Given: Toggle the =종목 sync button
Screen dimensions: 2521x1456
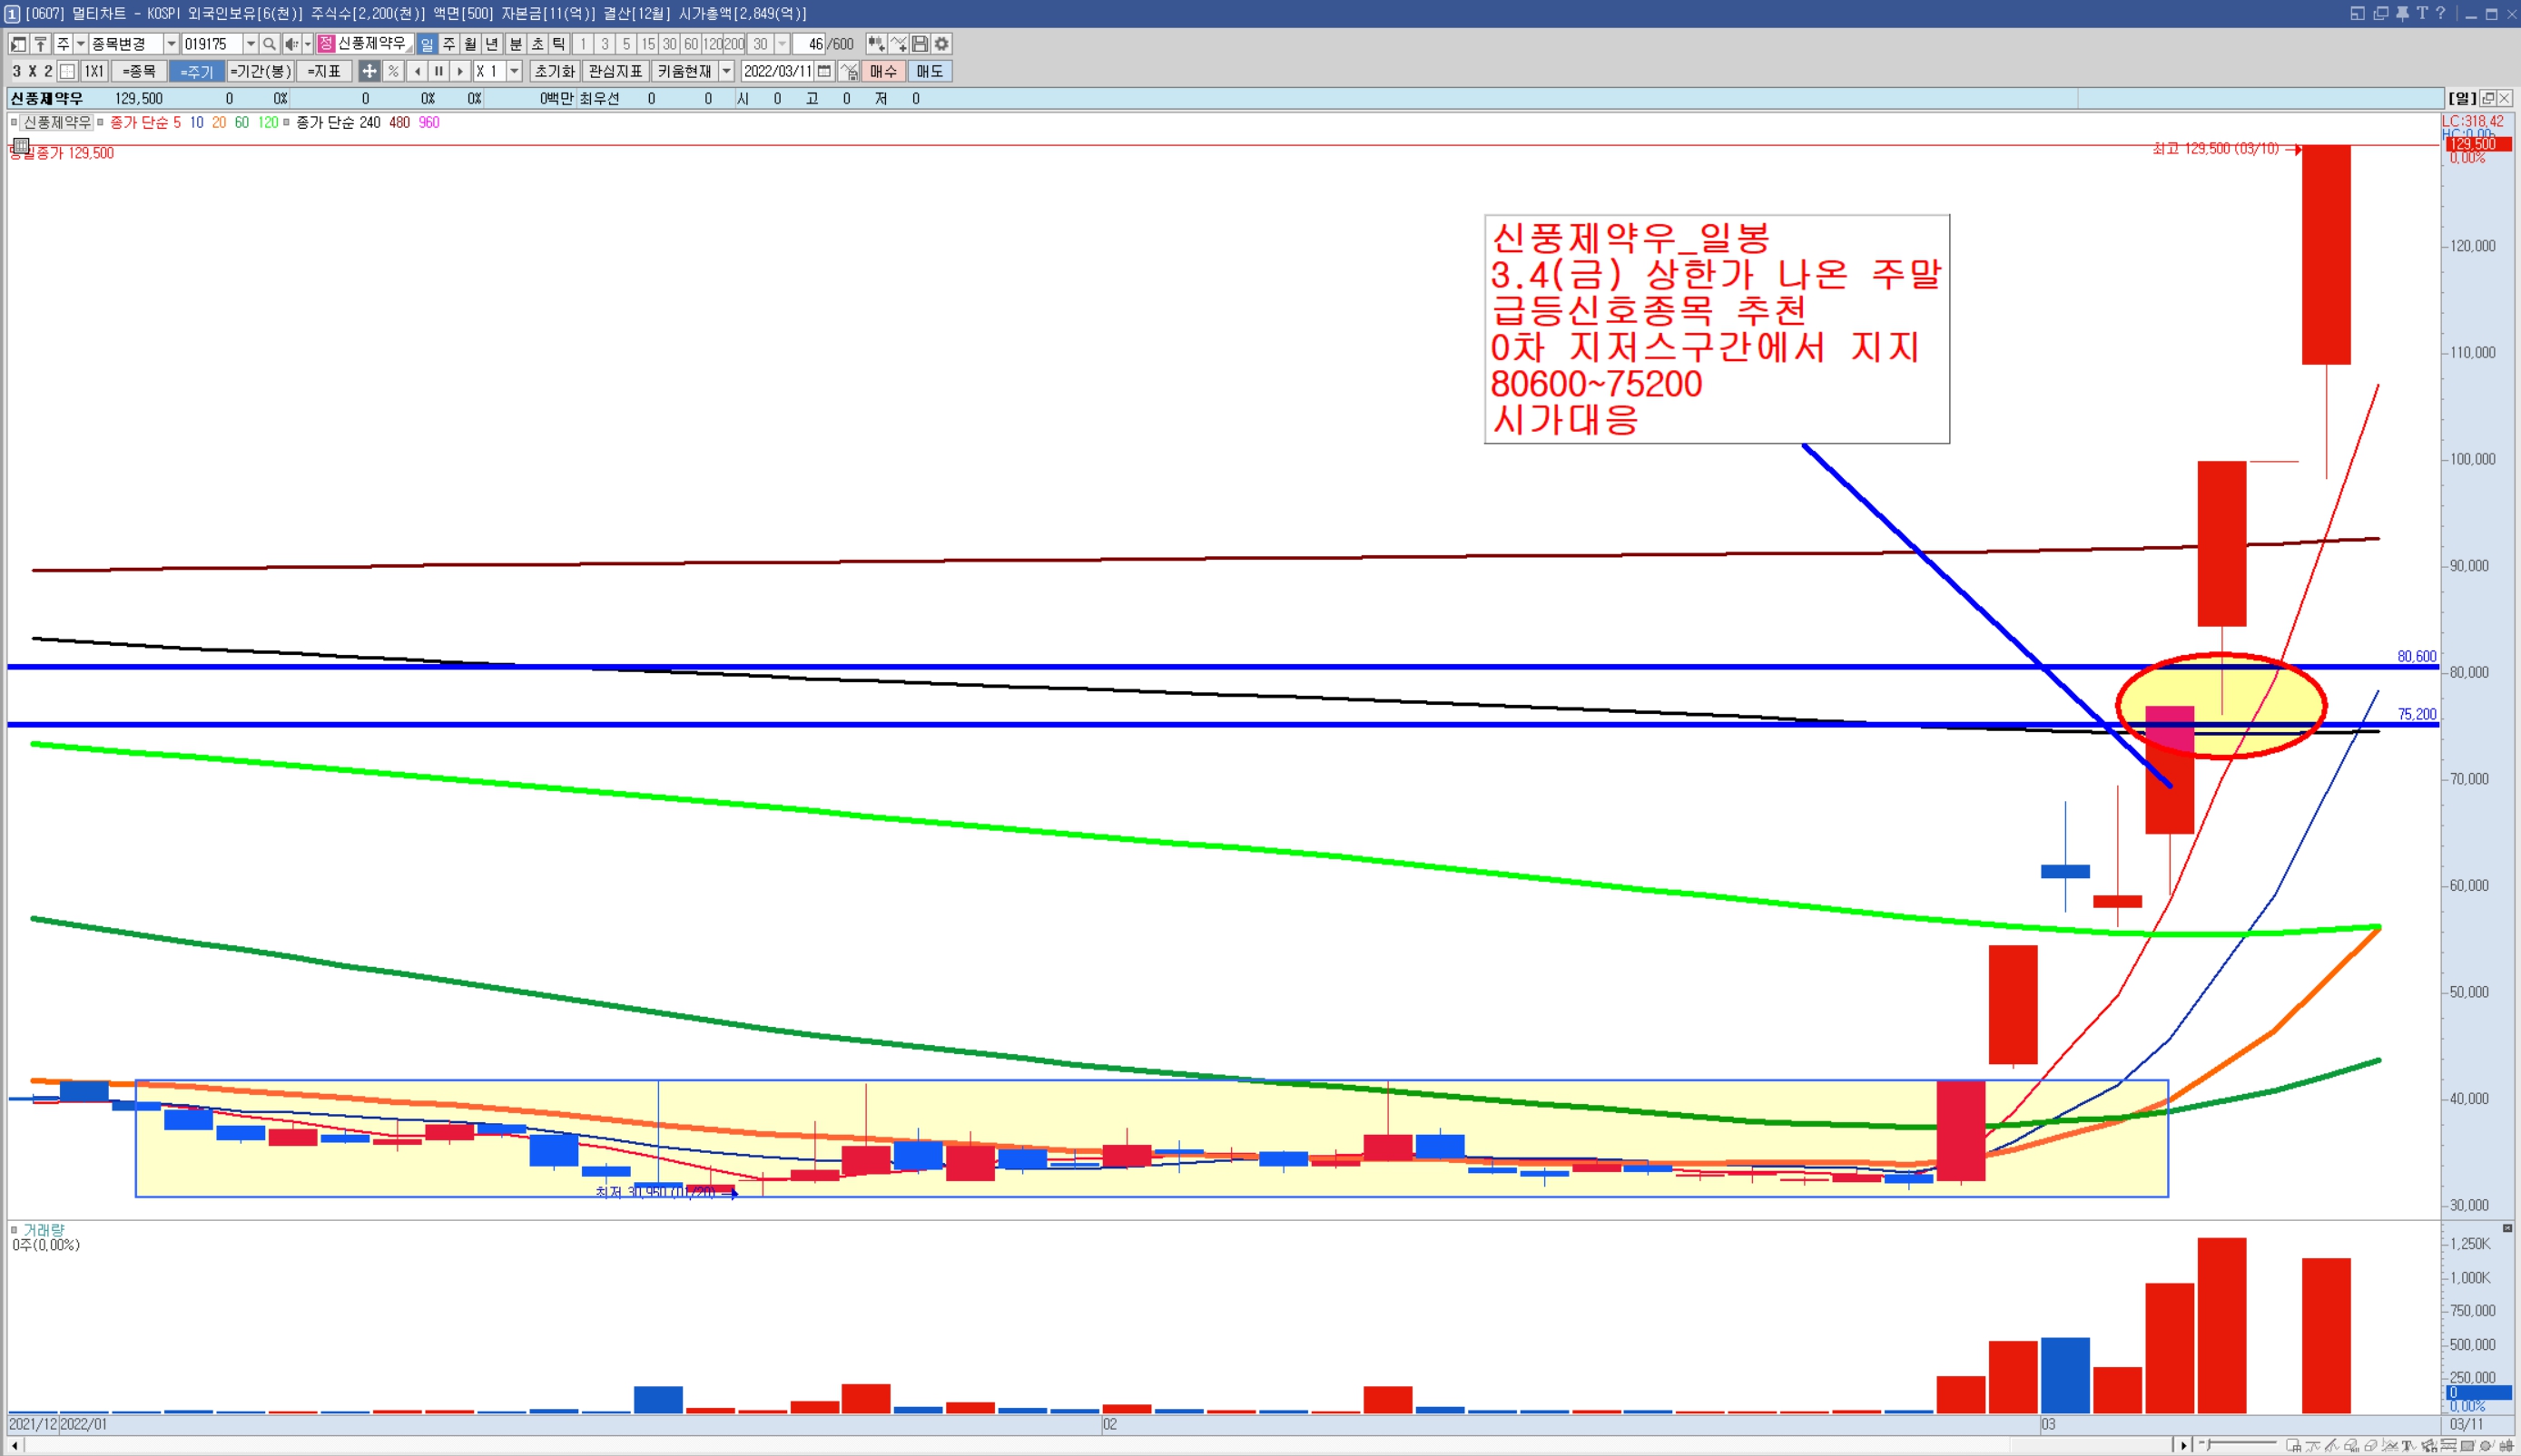Looking at the screenshot, I should 138,71.
